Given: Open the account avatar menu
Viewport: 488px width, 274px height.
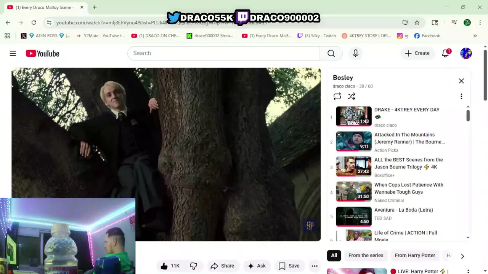Looking at the screenshot, I should coord(466,53).
